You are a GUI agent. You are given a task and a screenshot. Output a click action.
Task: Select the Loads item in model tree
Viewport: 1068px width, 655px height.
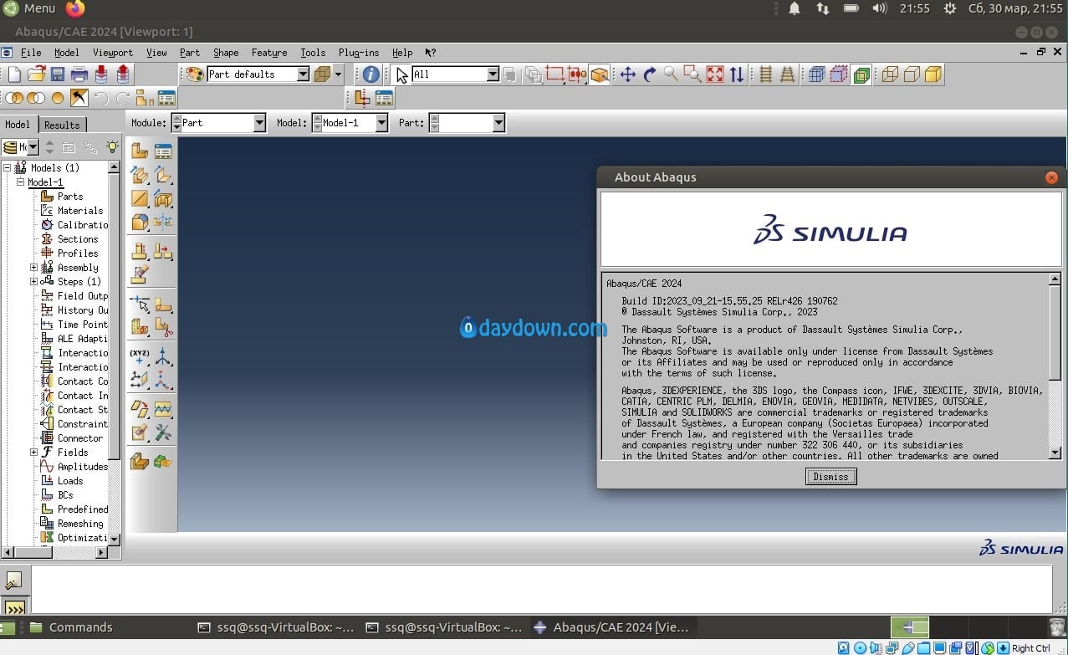pyautogui.click(x=70, y=481)
